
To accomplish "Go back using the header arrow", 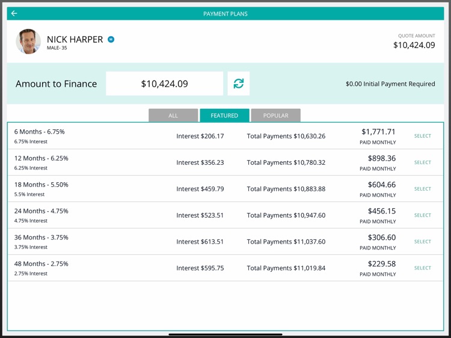I will point(14,13).
